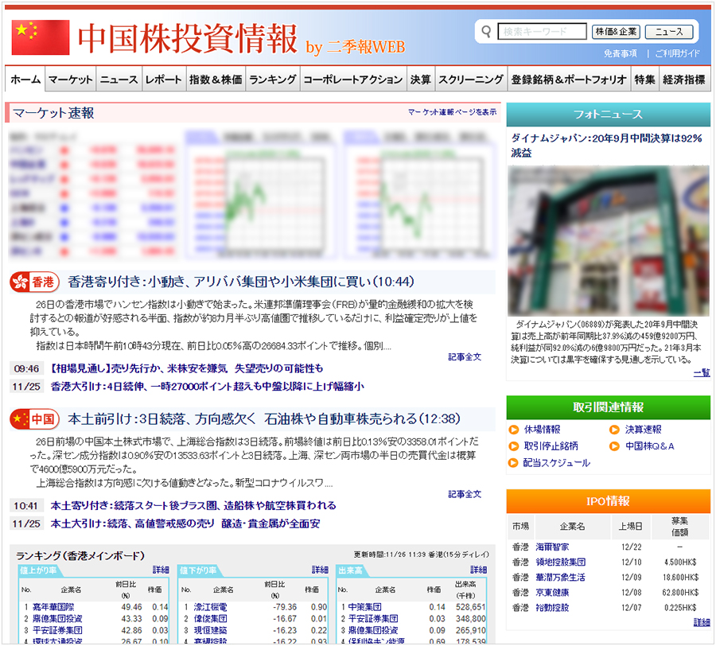Open the photo news store-front thumbnail
716x646 pixels.
609,240
